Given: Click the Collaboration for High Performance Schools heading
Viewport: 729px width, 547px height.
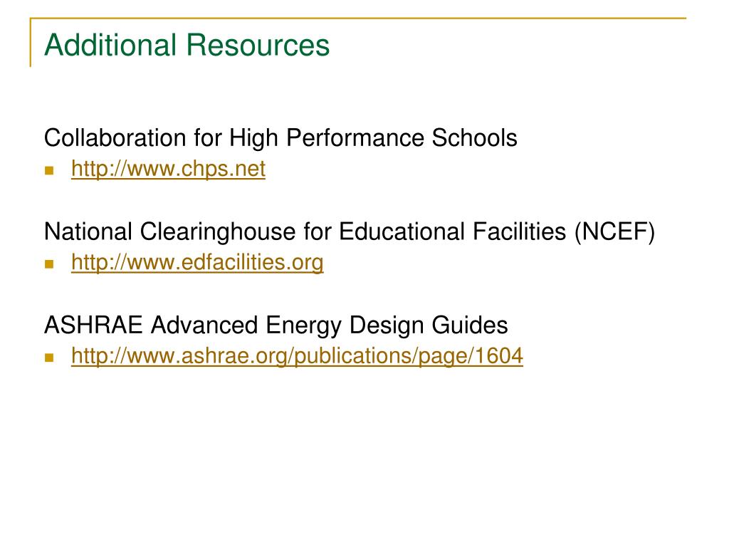Looking at the screenshot, I should coord(280,138).
